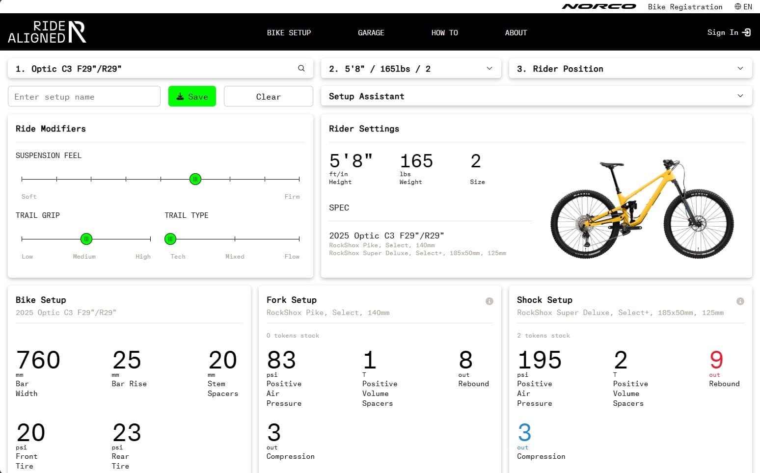Click the globe language icon
The width and height of the screenshot is (760, 473).
point(738,6)
